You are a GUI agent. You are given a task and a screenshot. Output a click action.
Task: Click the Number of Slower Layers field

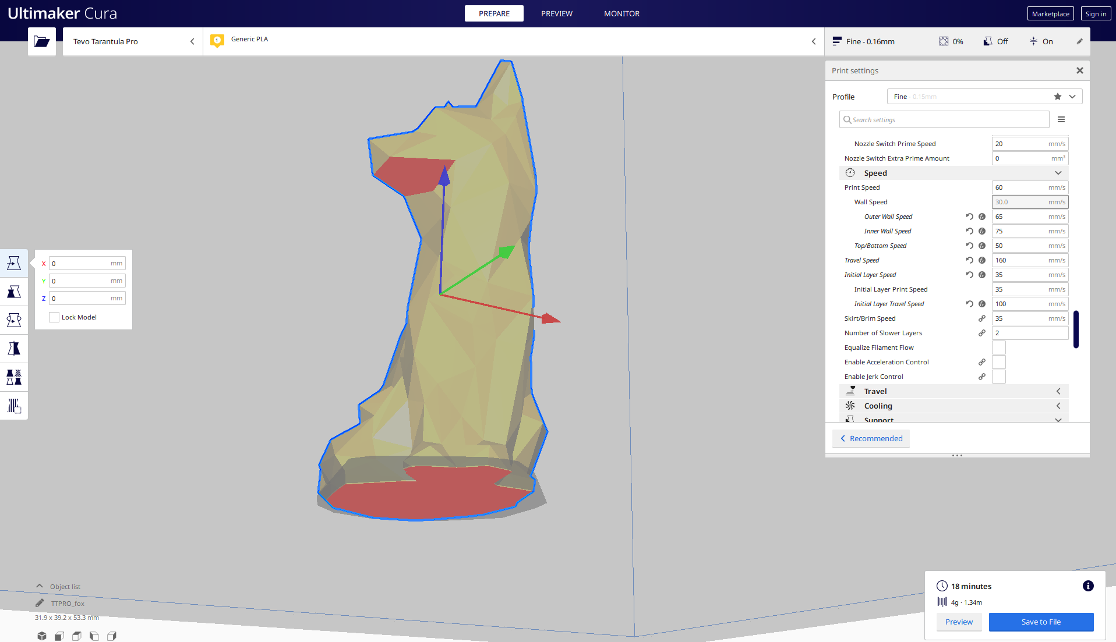pyautogui.click(x=1030, y=333)
